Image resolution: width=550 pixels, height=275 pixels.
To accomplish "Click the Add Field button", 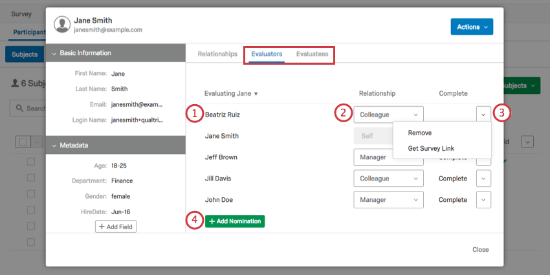I will point(116,226).
